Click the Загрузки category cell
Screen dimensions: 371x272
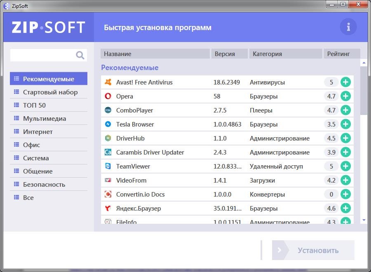coord(263,181)
